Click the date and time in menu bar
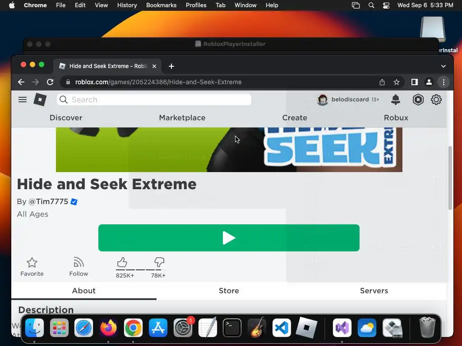 [425, 5]
